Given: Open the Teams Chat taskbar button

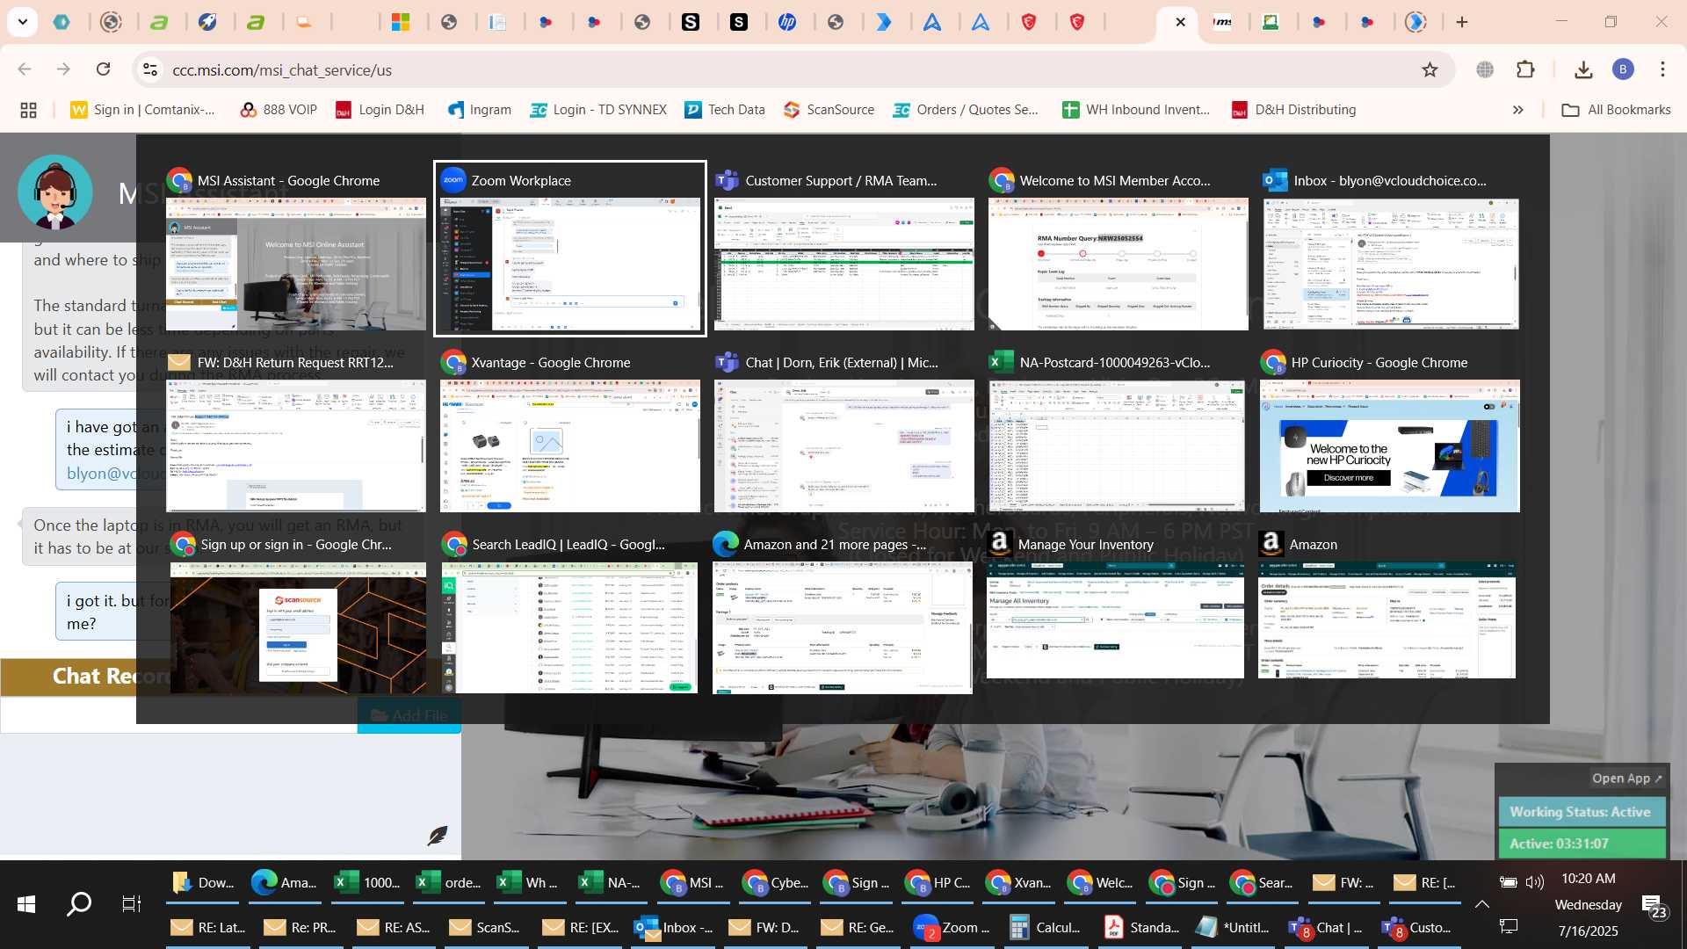Looking at the screenshot, I should [x=1324, y=927].
